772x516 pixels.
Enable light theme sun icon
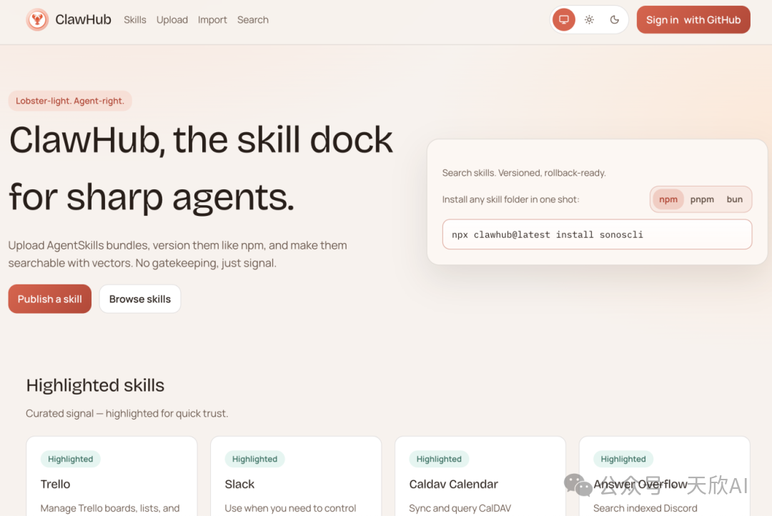click(589, 20)
